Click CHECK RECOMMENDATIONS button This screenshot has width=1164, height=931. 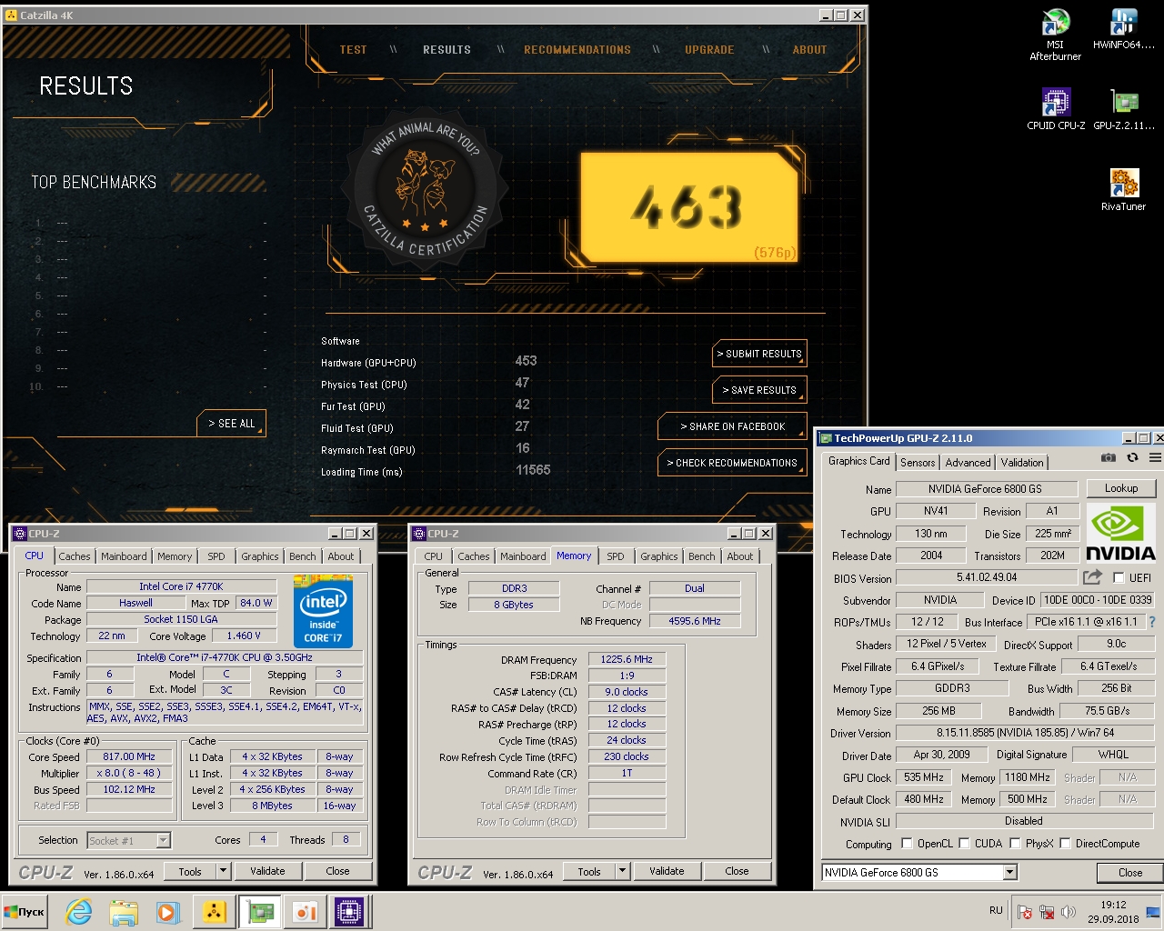point(733,463)
